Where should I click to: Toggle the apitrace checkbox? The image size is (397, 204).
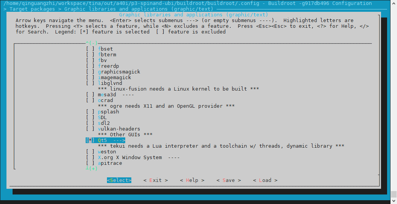[90, 163]
